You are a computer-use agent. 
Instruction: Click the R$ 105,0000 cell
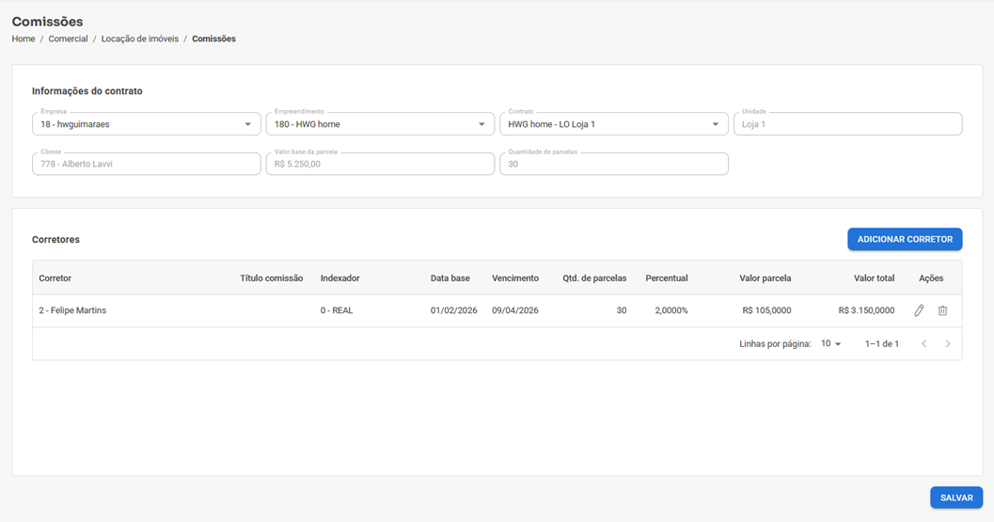pos(767,310)
